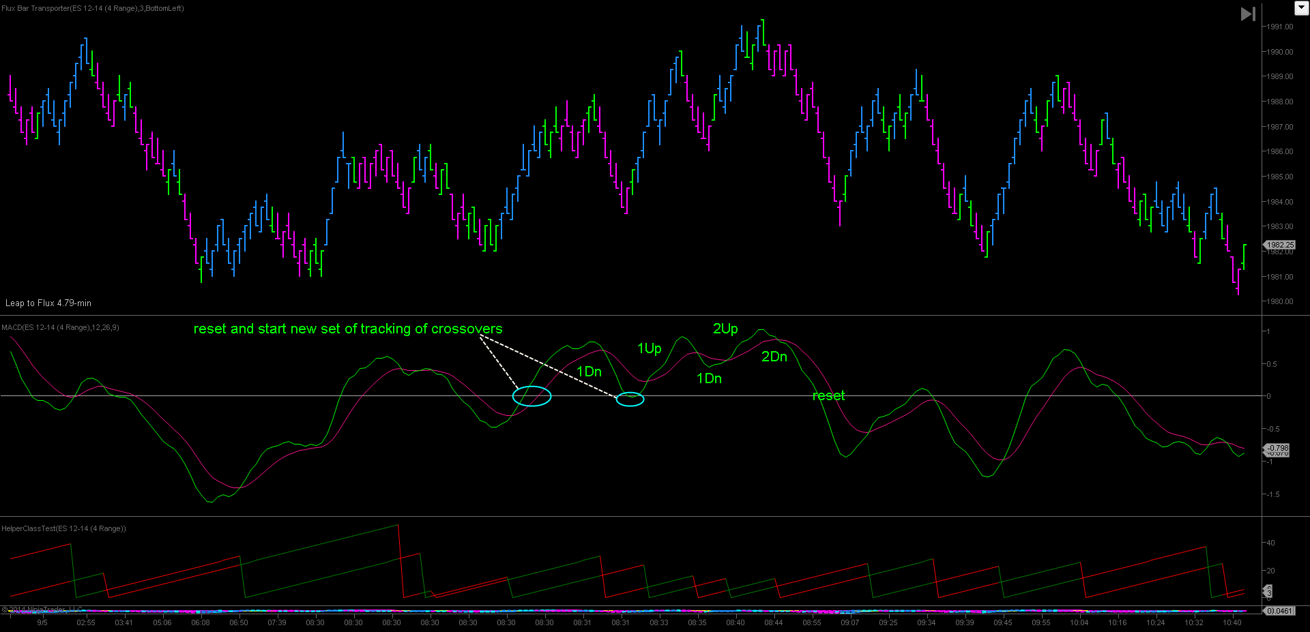Click the 1983.00 price axis label

pyautogui.click(x=1281, y=226)
